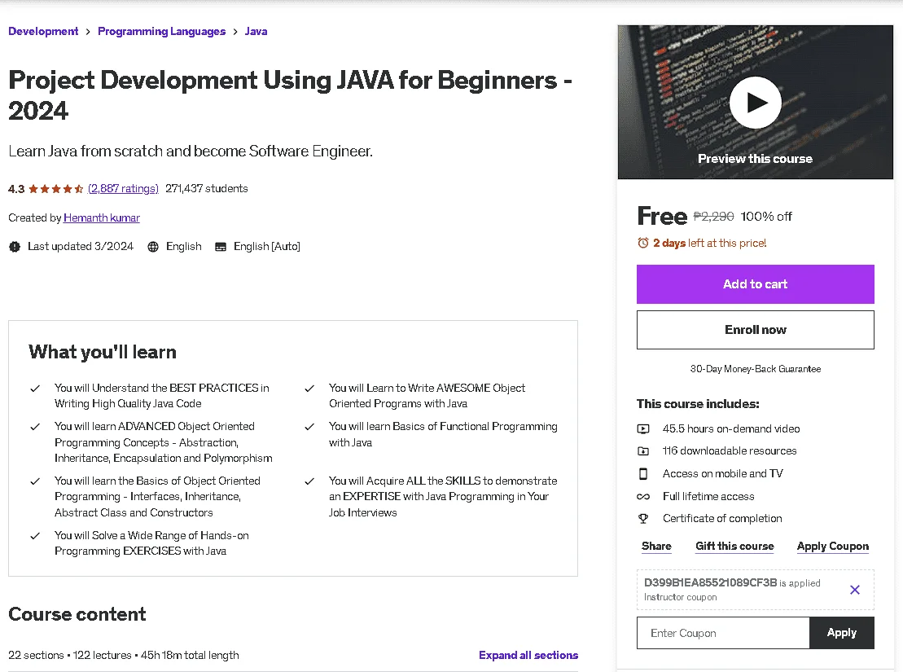The image size is (903, 672).
Task: Click checkmark beside Job Interviews item
Action: point(309,481)
